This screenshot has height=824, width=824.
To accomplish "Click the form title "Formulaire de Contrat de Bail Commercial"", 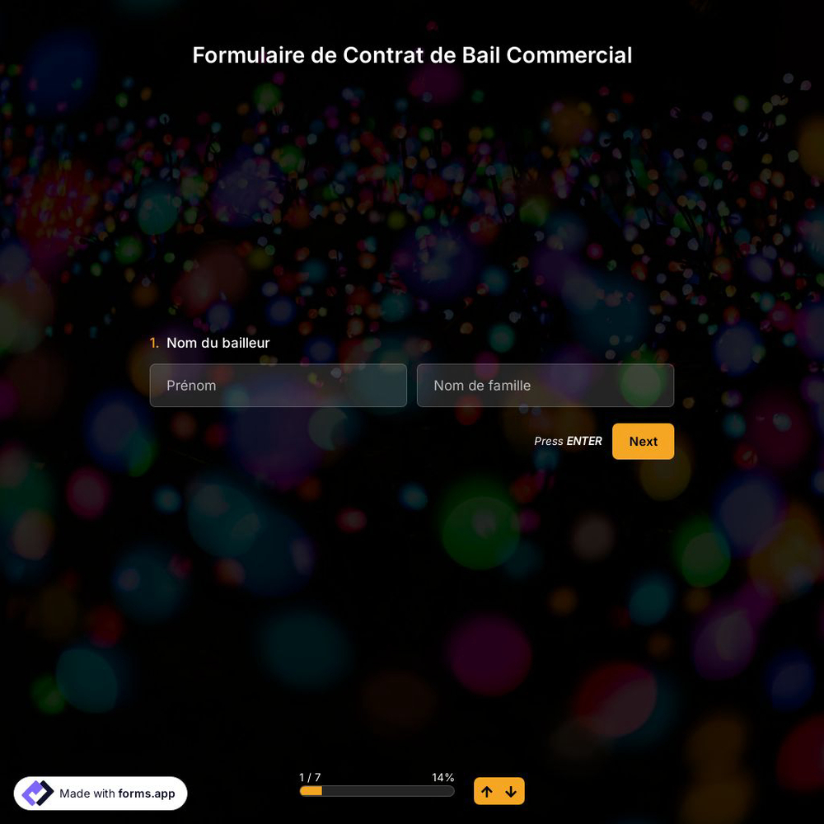I will point(412,55).
